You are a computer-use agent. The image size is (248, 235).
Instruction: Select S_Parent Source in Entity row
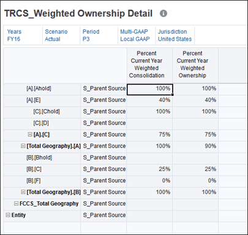(104, 215)
